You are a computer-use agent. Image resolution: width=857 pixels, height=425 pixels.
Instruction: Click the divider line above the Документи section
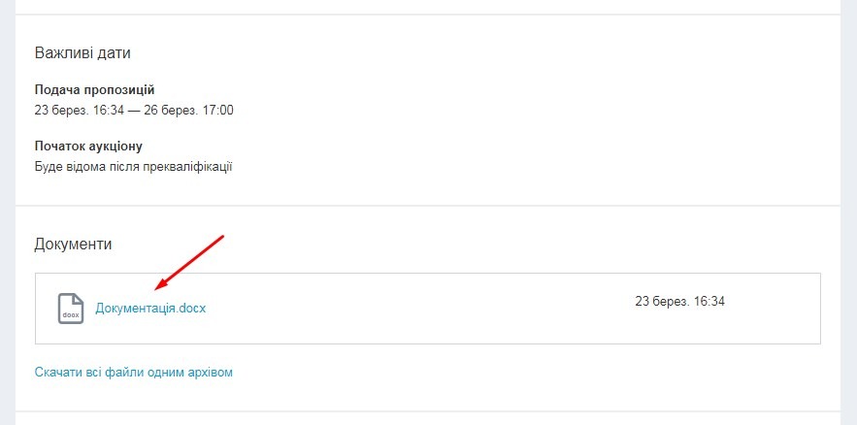[427, 206]
